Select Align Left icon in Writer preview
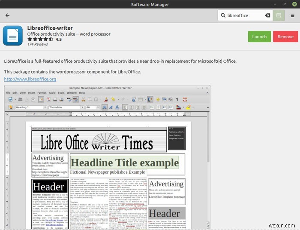This screenshot has width=300, height=230. [125, 107]
